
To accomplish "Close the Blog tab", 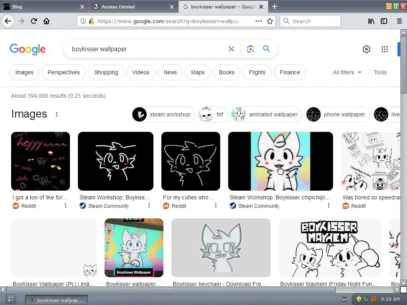I will click(x=82, y=7).
